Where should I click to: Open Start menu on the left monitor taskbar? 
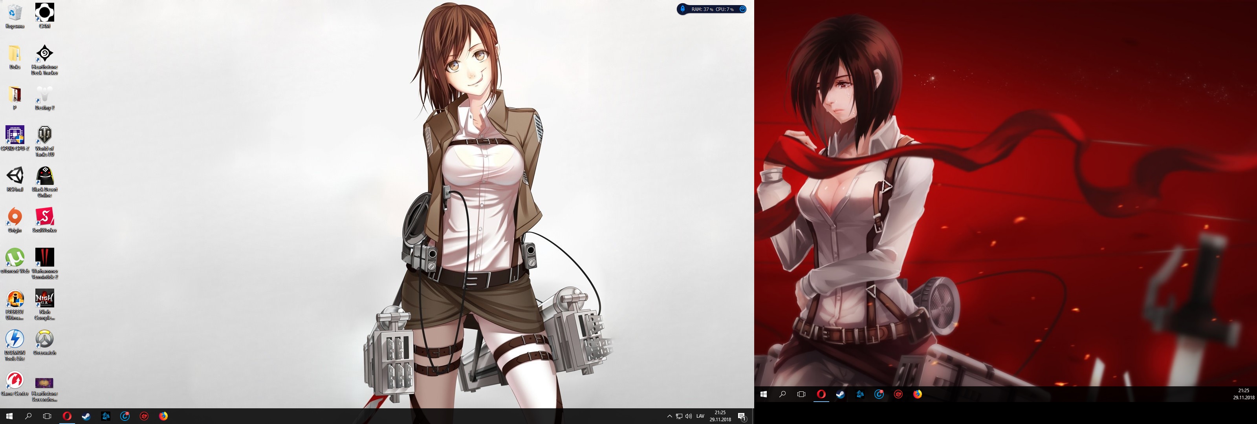[9, 416]
